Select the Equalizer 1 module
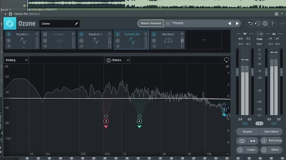Screen dimensions: 286x160 pos(22,40)
